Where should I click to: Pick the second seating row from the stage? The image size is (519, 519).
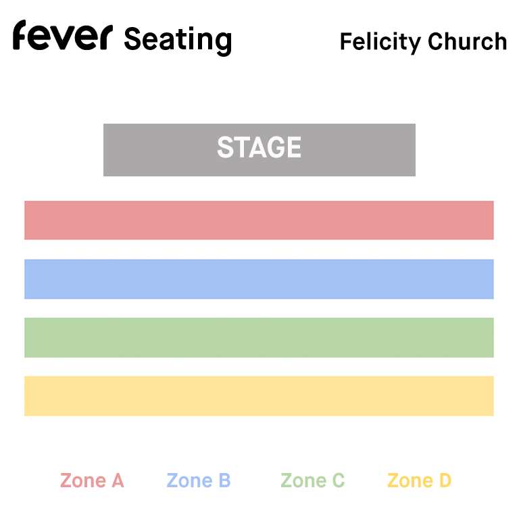point(259,279)
